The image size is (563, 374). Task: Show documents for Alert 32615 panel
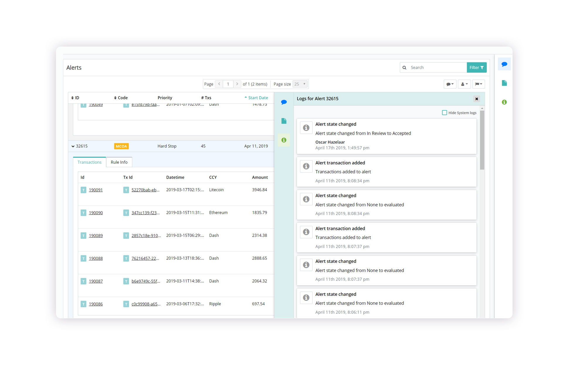284,121
